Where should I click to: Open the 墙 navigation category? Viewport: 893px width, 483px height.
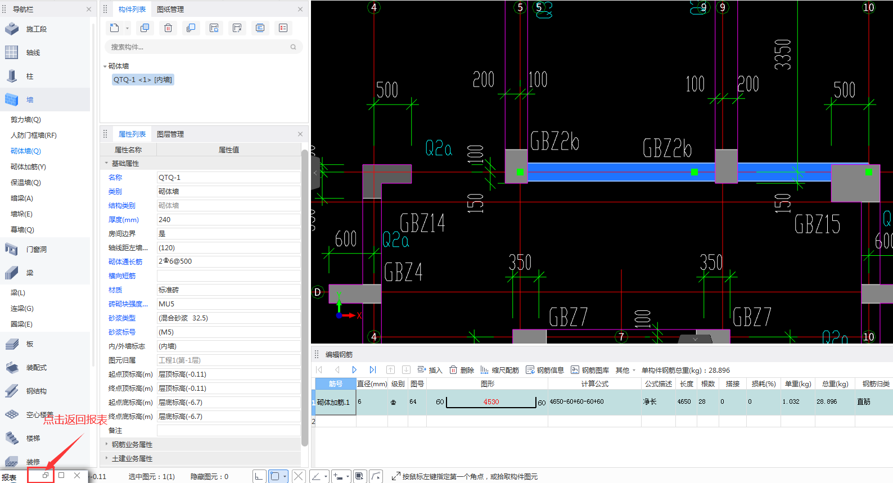pyautogui.click(x=45, y=100)
